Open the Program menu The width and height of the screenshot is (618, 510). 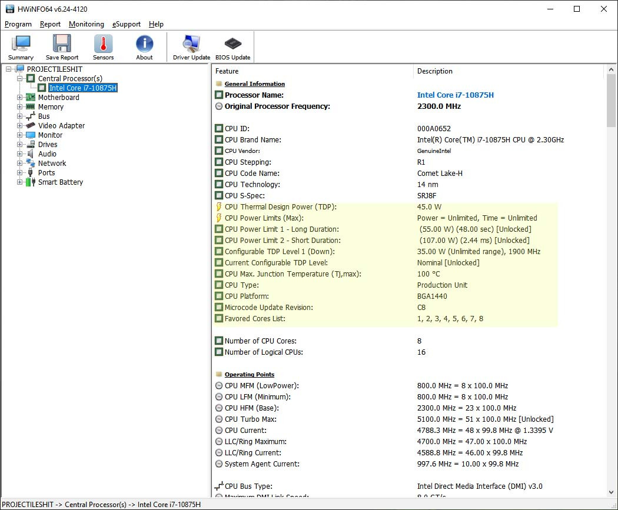(x=18, y=24)
